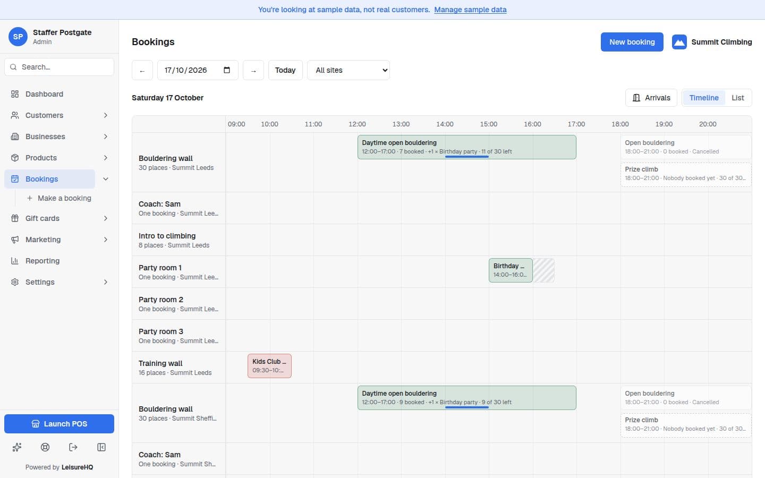Image resolution: width=765 pixels, height=478 pixels.
Task: Open the Kids Club booking block
Action: (269, 366)
